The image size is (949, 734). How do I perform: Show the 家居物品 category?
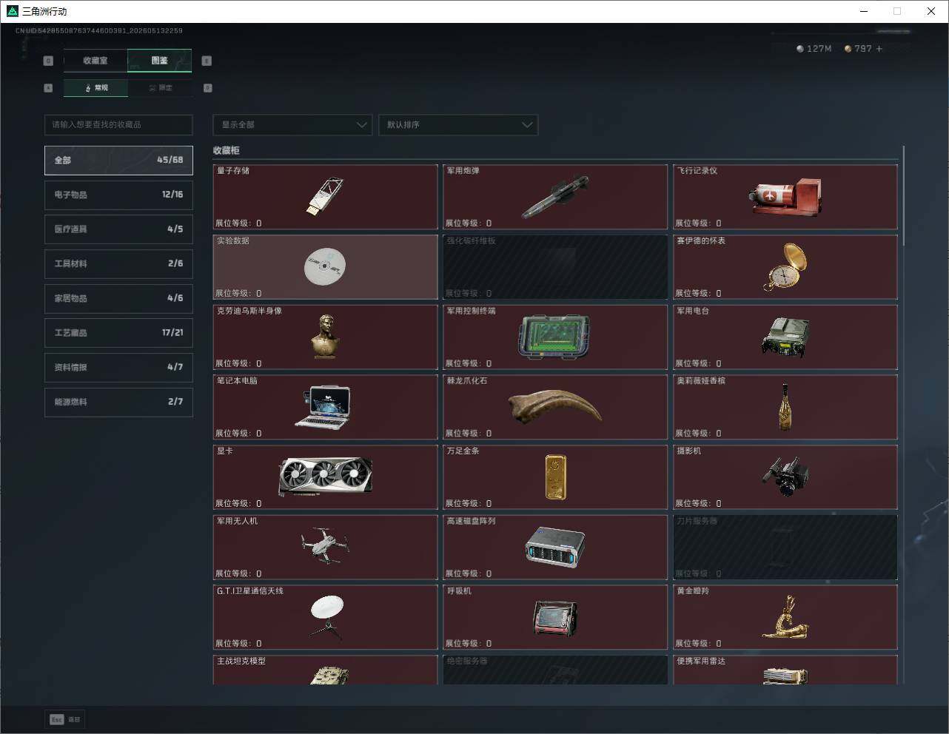click(118, 298)
